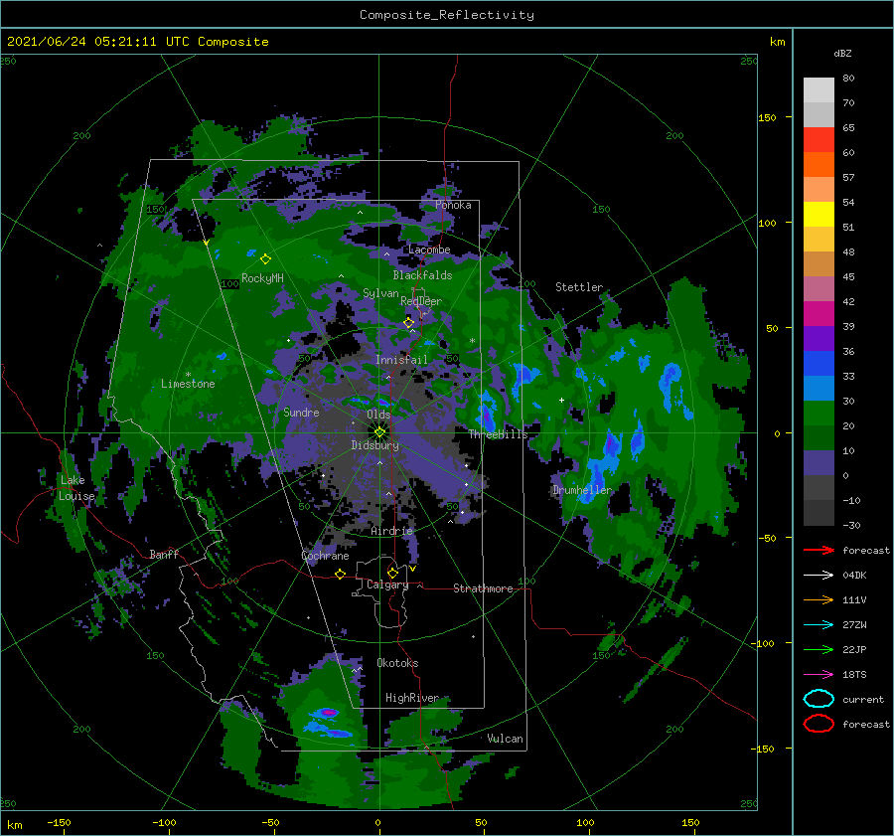The height and width of the screenshot is (836, 894).
Task: Click the Limestone label
Action: 188,384
